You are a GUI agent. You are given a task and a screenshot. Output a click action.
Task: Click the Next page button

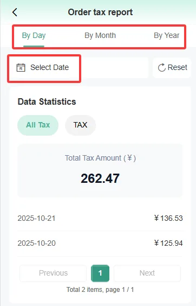coord(147,273)
